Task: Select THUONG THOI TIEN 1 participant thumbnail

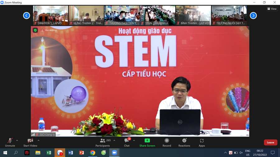Action: point(122,16)
